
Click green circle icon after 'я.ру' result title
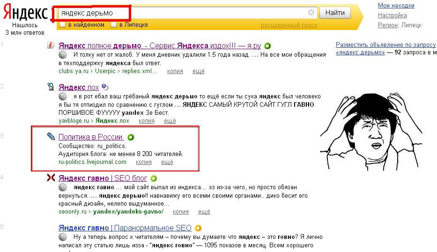click(267, 46)
